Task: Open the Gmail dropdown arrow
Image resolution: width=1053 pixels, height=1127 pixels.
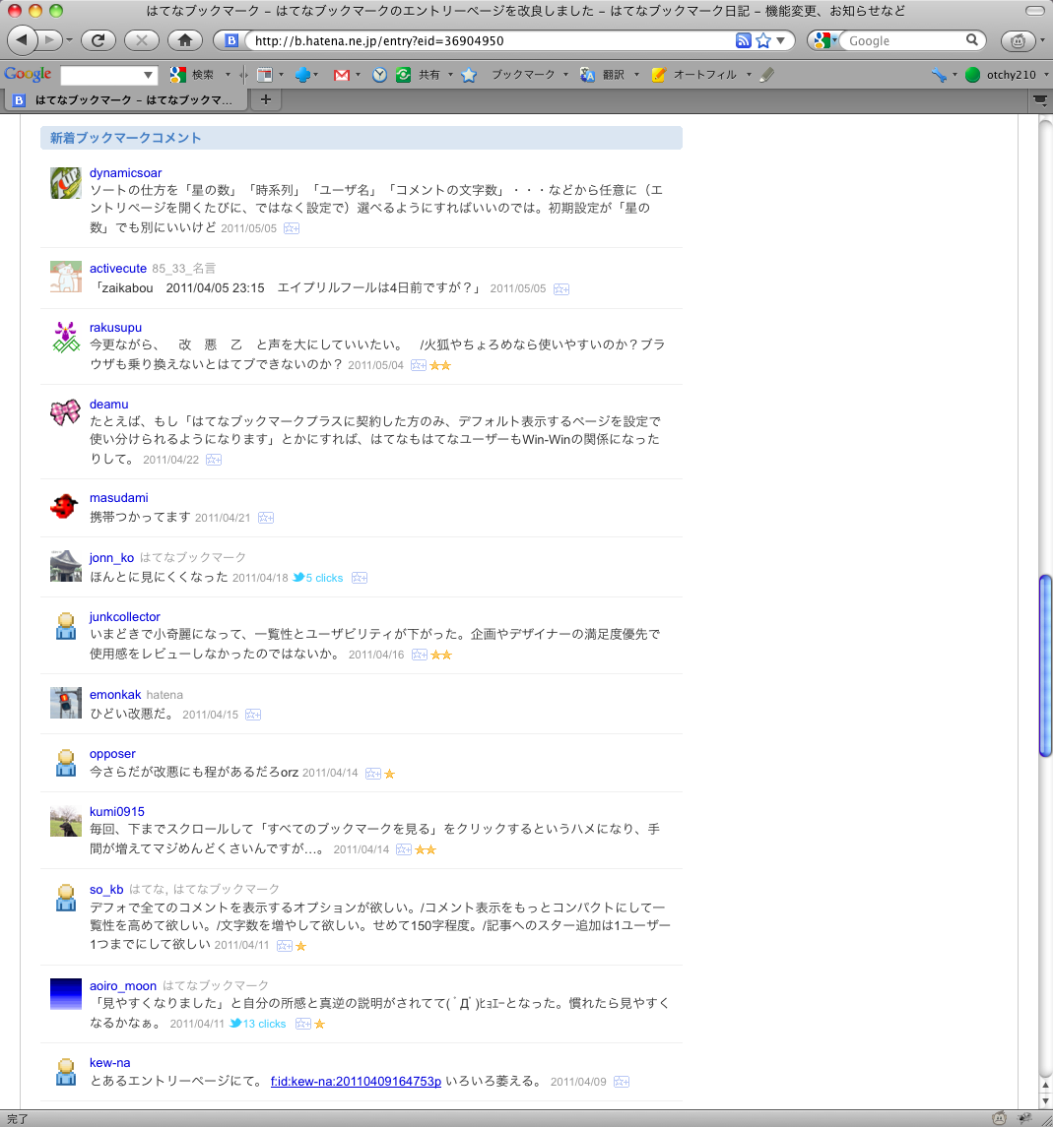Action: coord(359,75)
